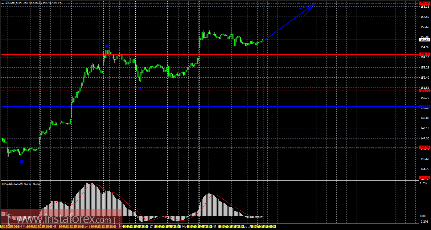Click the 2017.05.05 16:30 date label

tap(39, 227)
